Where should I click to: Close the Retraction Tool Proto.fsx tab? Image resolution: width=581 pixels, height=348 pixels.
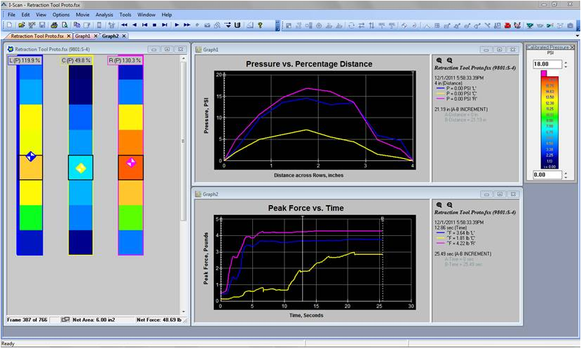click(68, 35)
